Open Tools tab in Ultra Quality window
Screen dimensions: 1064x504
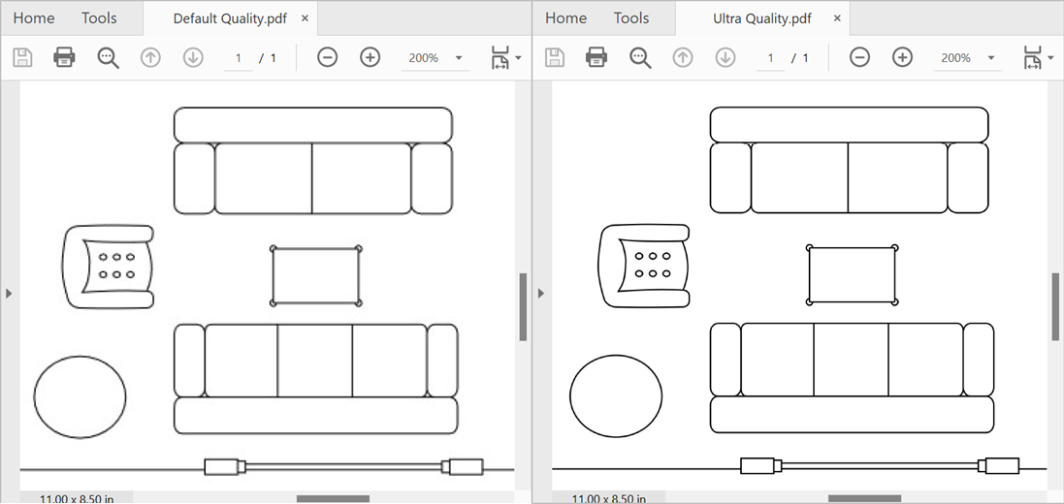point(631,18)
